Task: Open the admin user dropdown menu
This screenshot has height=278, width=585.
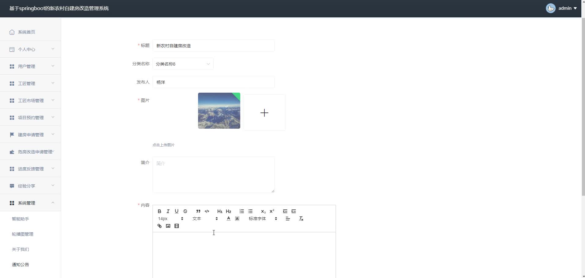Action: (x=567, y=8)
